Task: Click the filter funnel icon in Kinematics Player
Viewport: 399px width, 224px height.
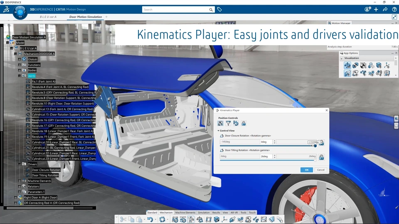Action: tap(228, 124)
